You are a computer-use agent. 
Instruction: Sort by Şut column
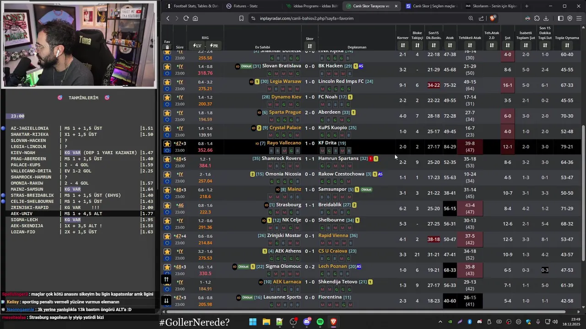508,45
